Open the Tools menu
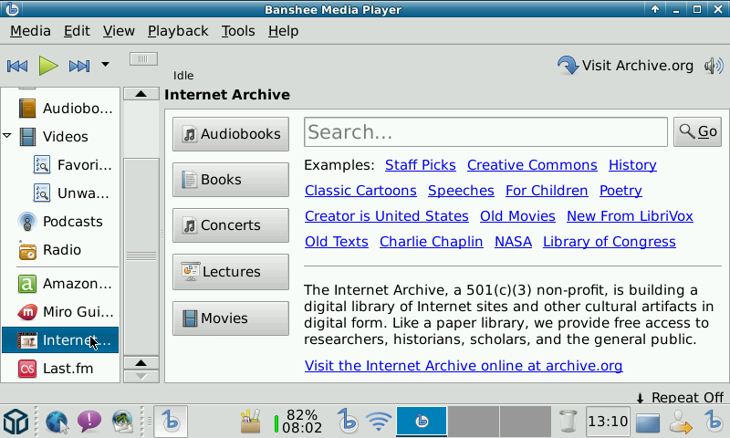 (x=238, y=31)
